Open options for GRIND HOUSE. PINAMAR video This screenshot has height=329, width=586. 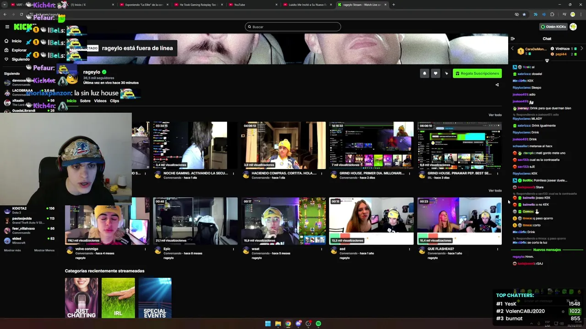pyautogui.click(x=497, y=174)
